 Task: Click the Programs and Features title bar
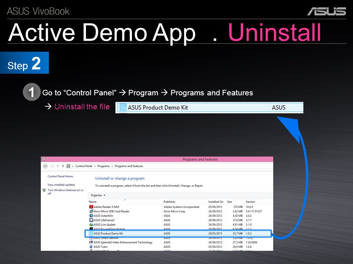[x=157, y=159]
